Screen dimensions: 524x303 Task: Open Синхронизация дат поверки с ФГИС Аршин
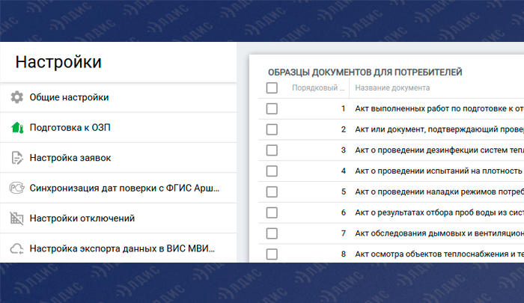coord(118,188)
